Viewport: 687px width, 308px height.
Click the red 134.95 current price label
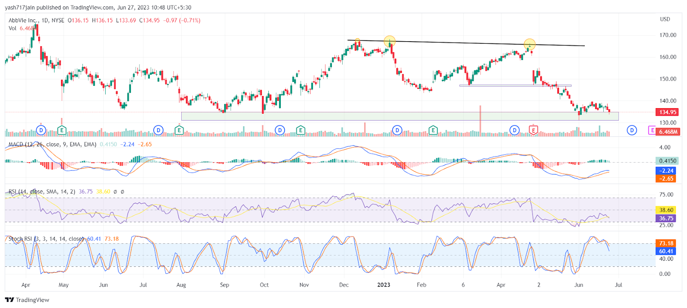coord(667,112)
